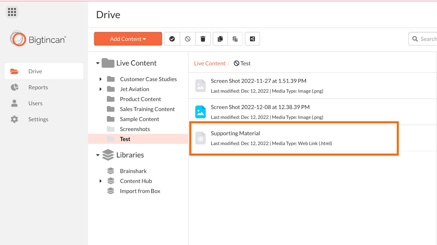Open the Add Content dropdown
The width and height of the screenshot is (437, 245).
(x=128, y=39)
